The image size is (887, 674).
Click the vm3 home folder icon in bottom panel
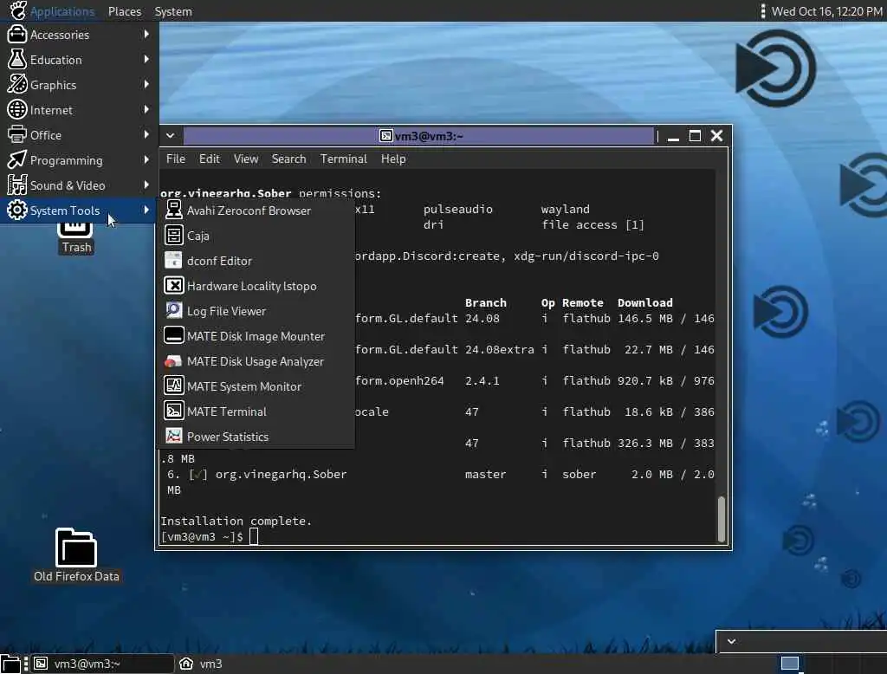click(186, 664)
